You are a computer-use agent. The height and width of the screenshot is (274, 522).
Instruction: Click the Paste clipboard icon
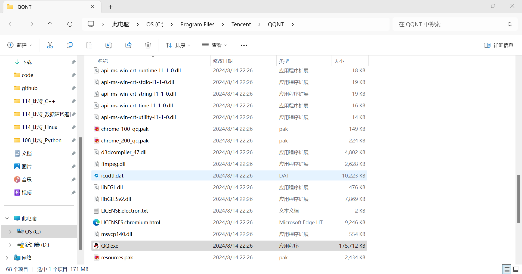pos(89,45)
